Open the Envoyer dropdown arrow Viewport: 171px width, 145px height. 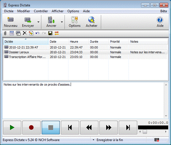point(38,22)
